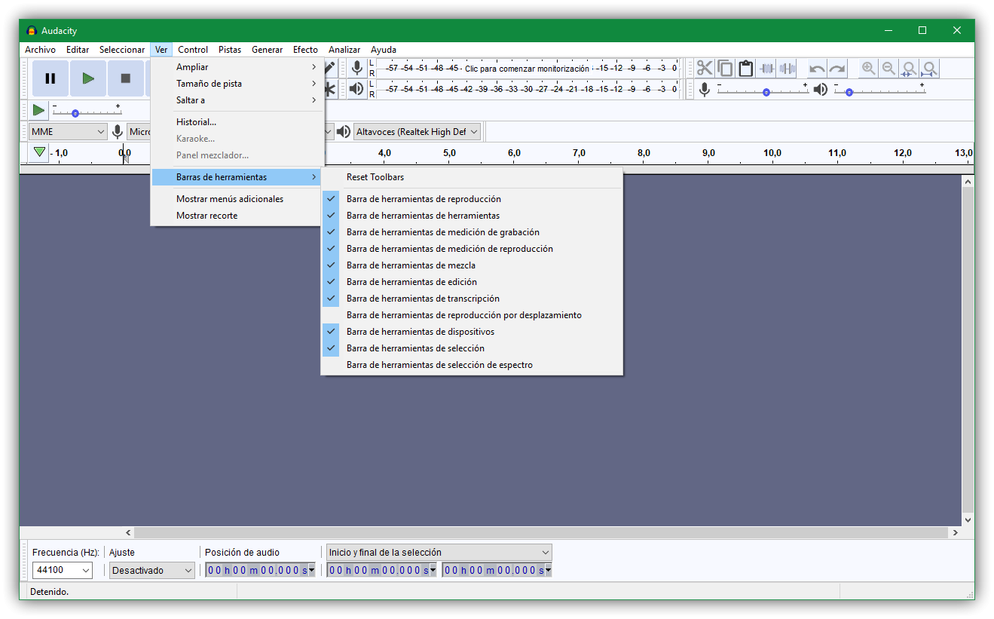Click the Undo arrow icon
This screenshot has height=619, width=994.
point(817,69)
